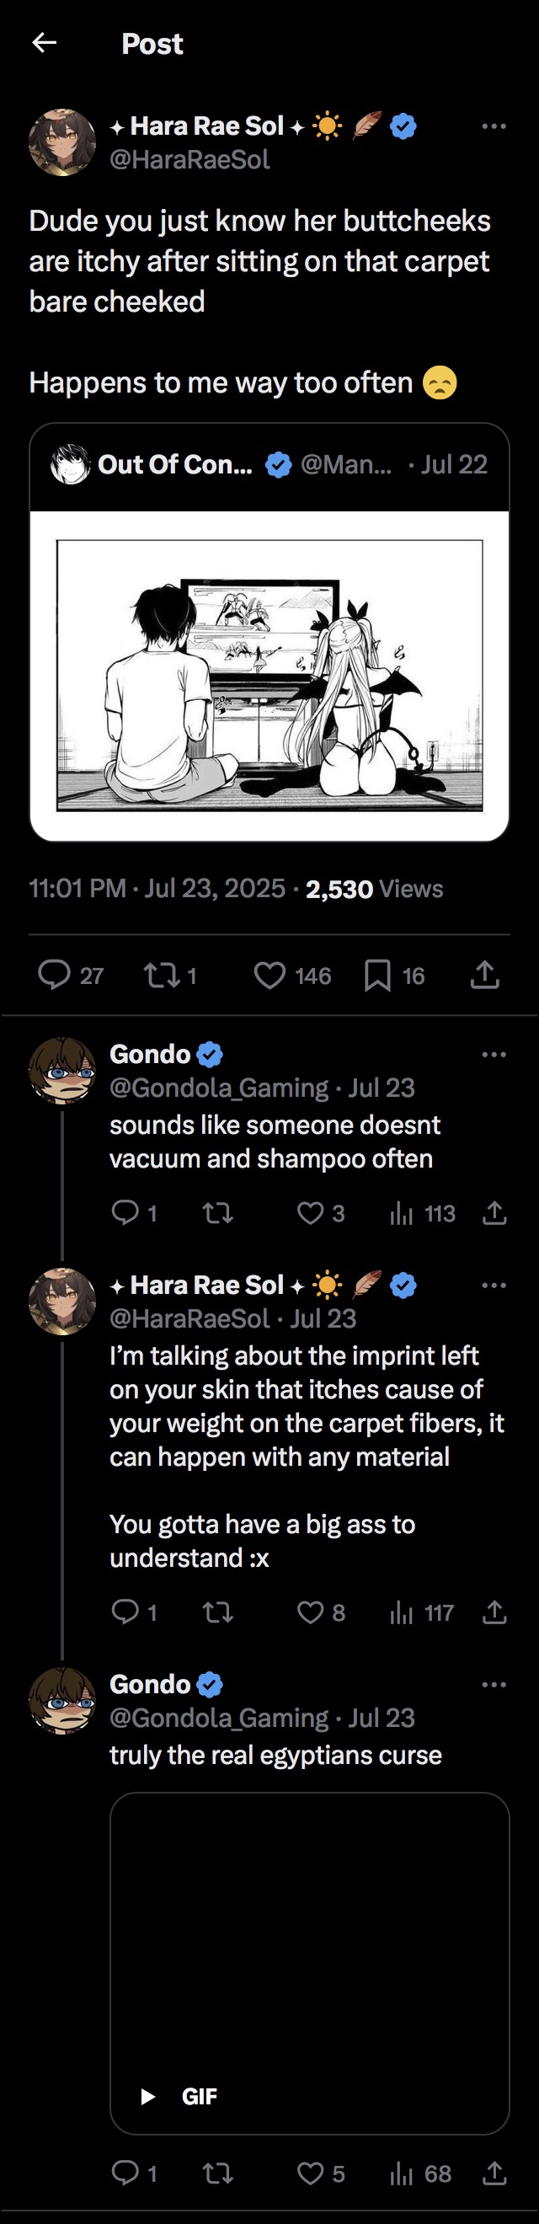Repost Hara Rae Sol's imprint reply
Image resolution: width=539 pixels, height=2224 pixels.
(217, 1612)
